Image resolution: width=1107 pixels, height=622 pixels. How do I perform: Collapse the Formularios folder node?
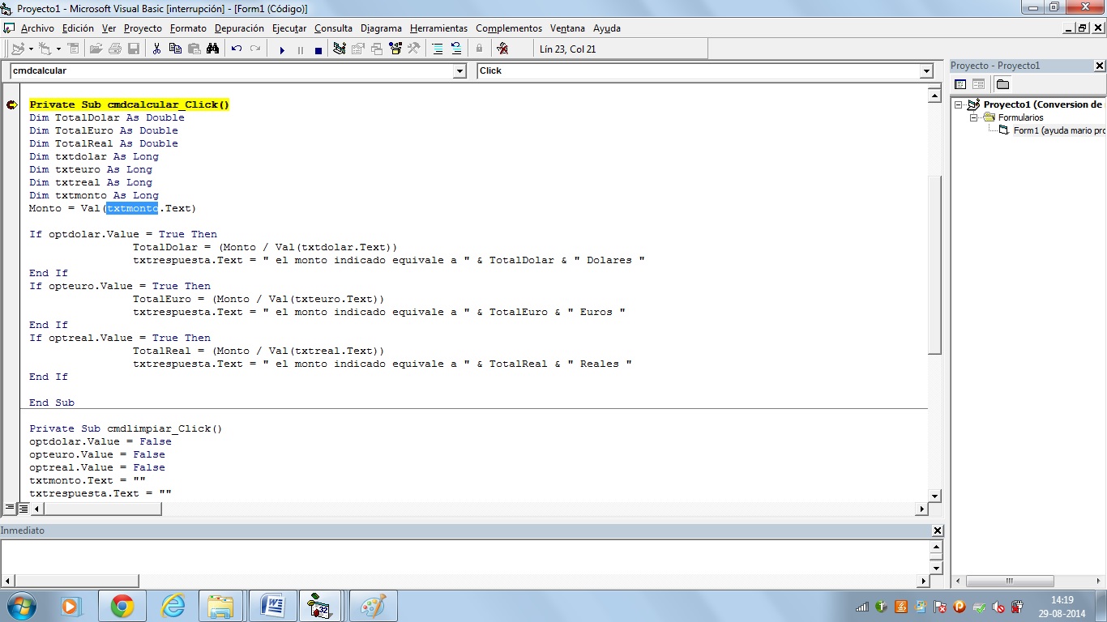tap(975, 117)
